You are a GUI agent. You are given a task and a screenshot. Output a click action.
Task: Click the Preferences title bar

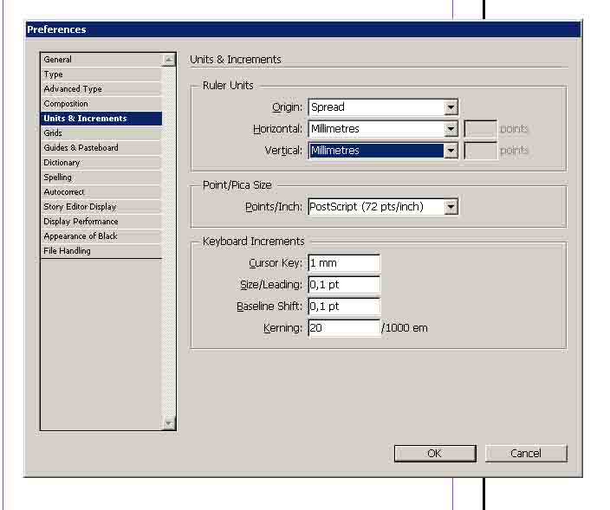click(303, 29)
